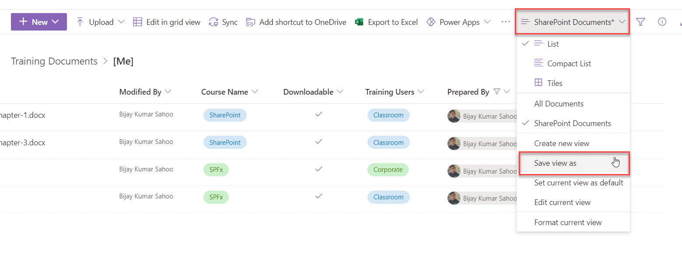
Task: Open the Course Name column sort dropdown
Action: (256, 92)
